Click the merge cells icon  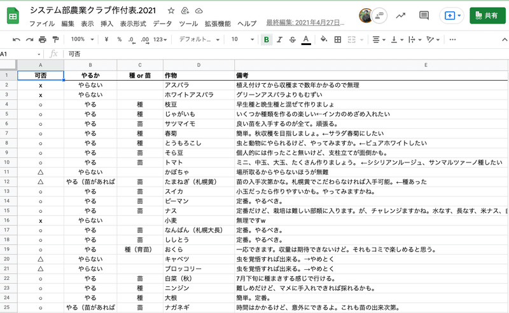click(352, 39)
